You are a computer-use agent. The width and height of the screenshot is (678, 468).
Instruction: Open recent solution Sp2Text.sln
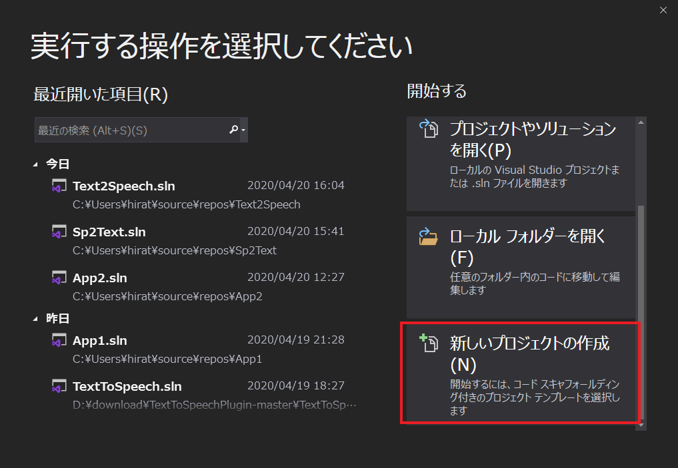click(x=198, y=240)
